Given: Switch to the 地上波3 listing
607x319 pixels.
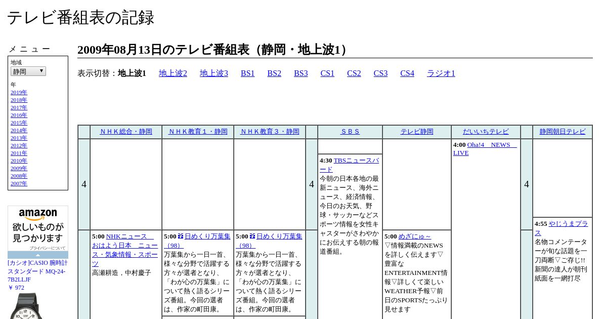Looking at the screenshot, I should (214, 73).
